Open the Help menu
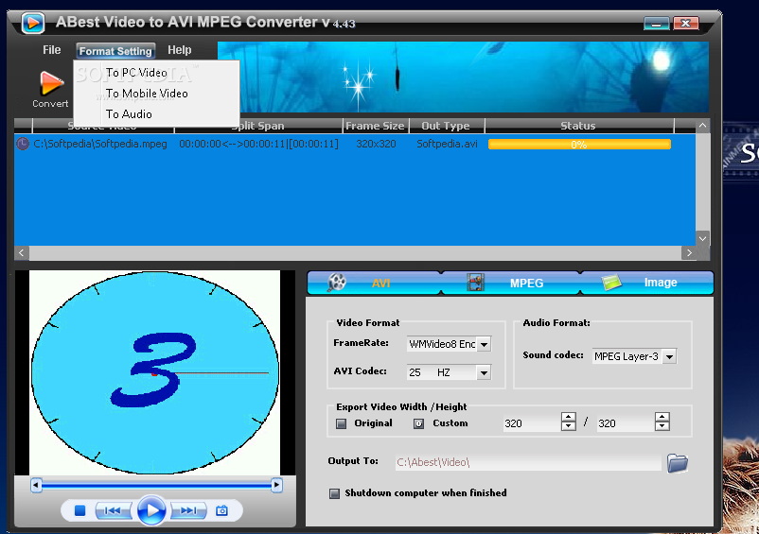This screenshot has height=534, width=759. [180, 50]
